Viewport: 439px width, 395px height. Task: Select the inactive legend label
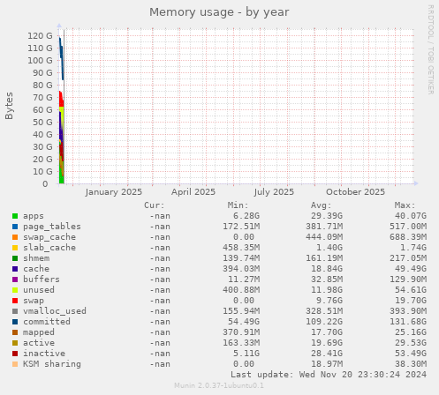(44, 354)
